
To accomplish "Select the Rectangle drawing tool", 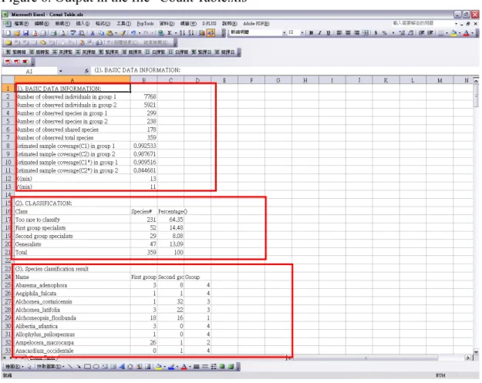I will point(87,366).
